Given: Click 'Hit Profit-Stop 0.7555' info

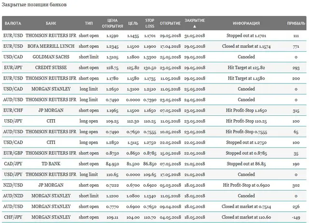Looking at the screenshot, I should coord(246,132).
